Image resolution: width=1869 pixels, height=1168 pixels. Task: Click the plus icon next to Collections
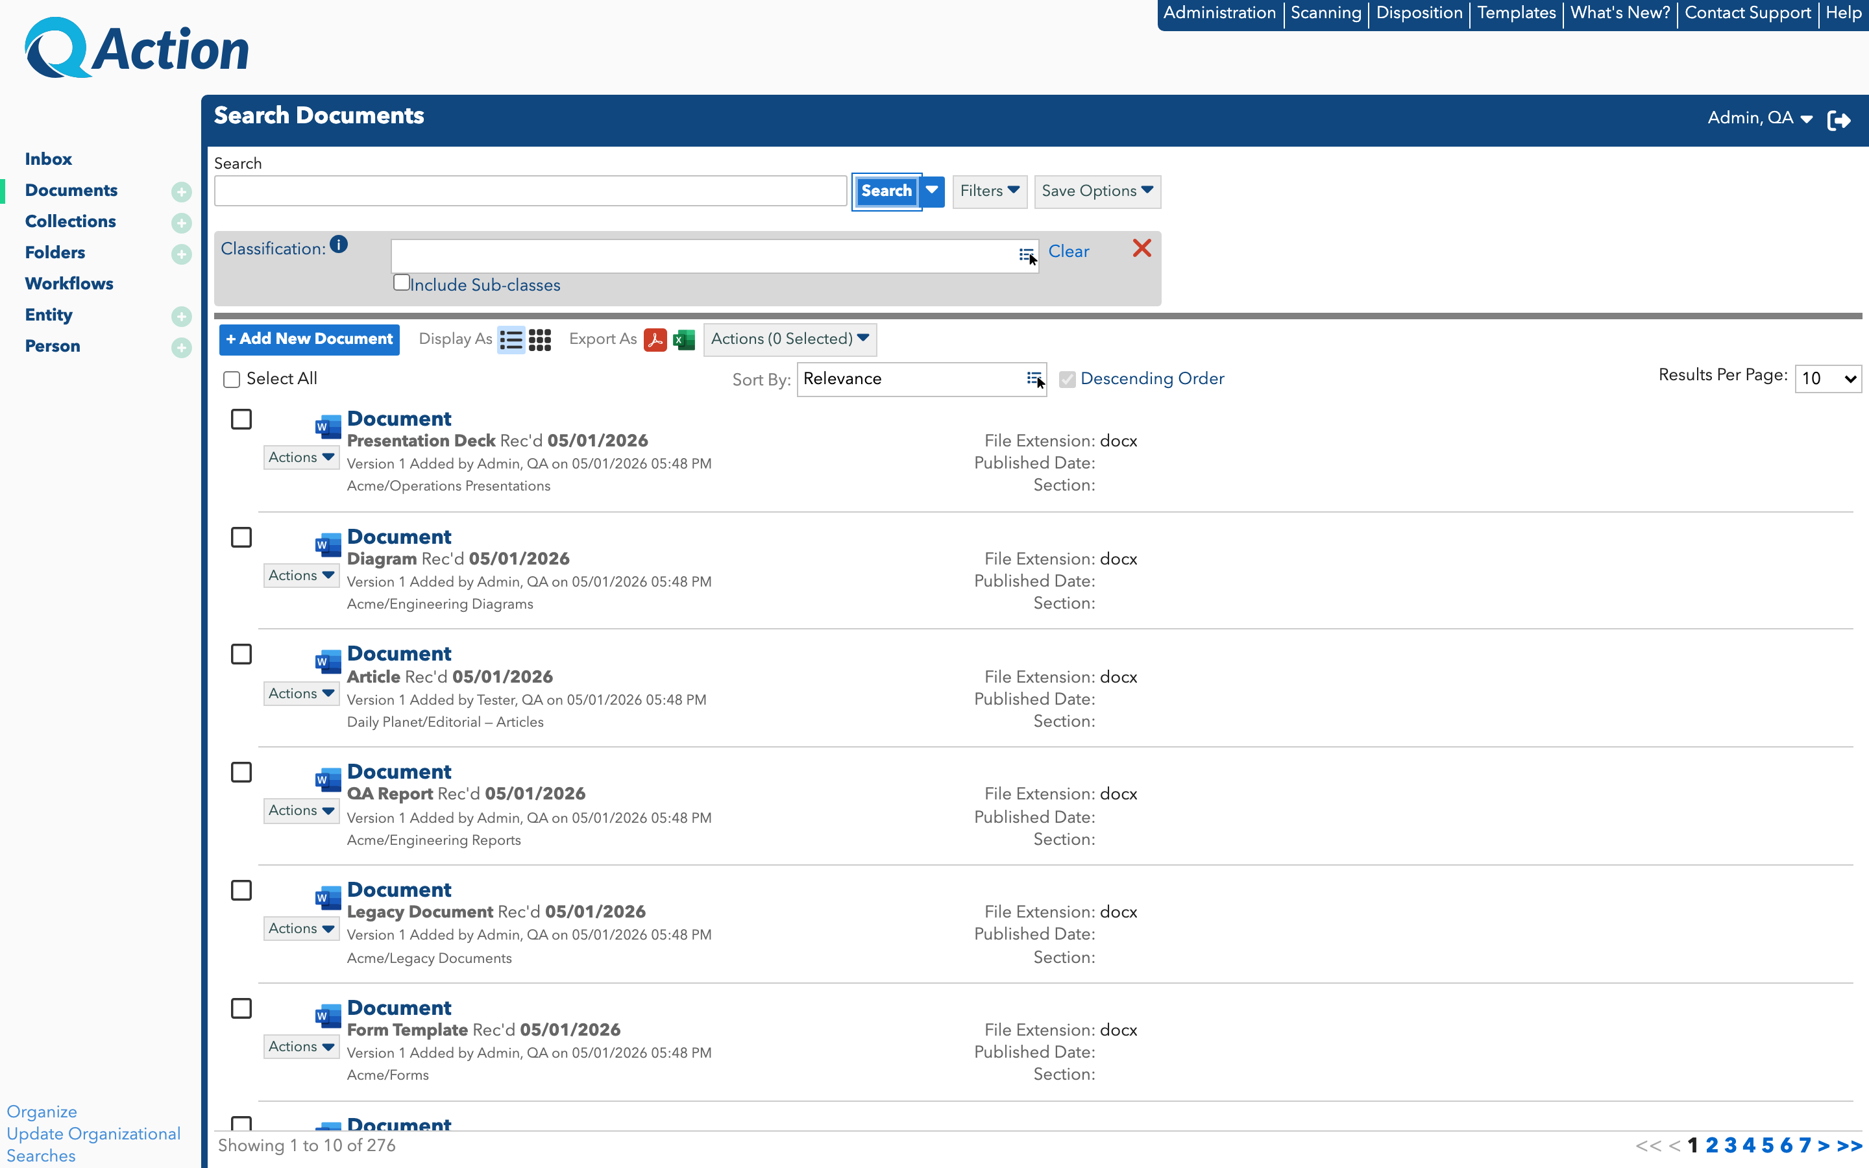182,223
